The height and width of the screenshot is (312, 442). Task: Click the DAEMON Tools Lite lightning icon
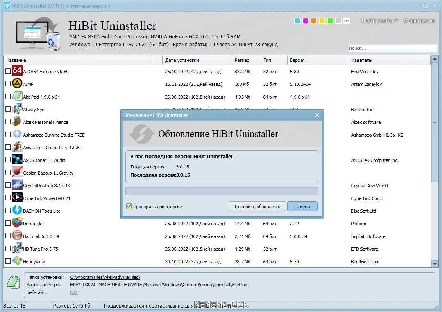[17, 210]
